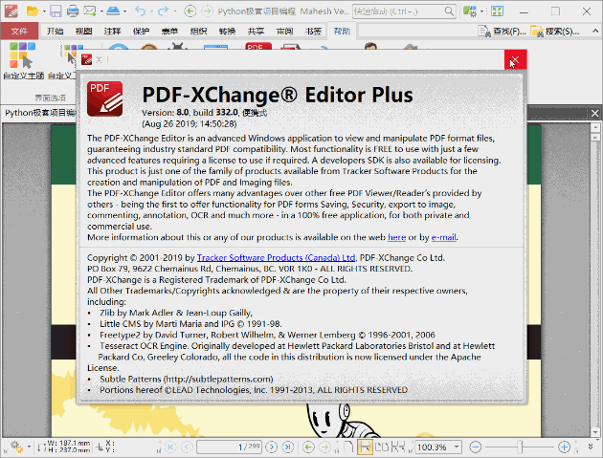
Task: Select the two pages continuous layout icon
Action: click(x=398, y=447)
